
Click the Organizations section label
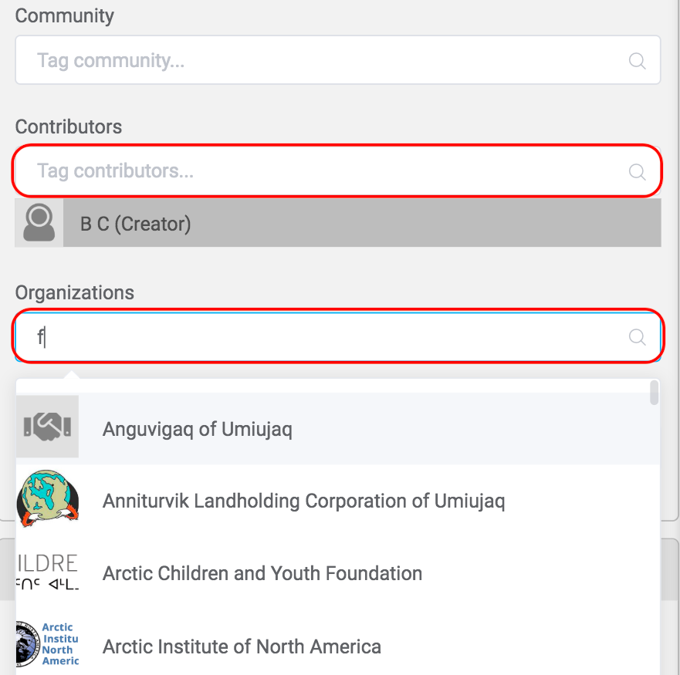[x=75, y=293]
